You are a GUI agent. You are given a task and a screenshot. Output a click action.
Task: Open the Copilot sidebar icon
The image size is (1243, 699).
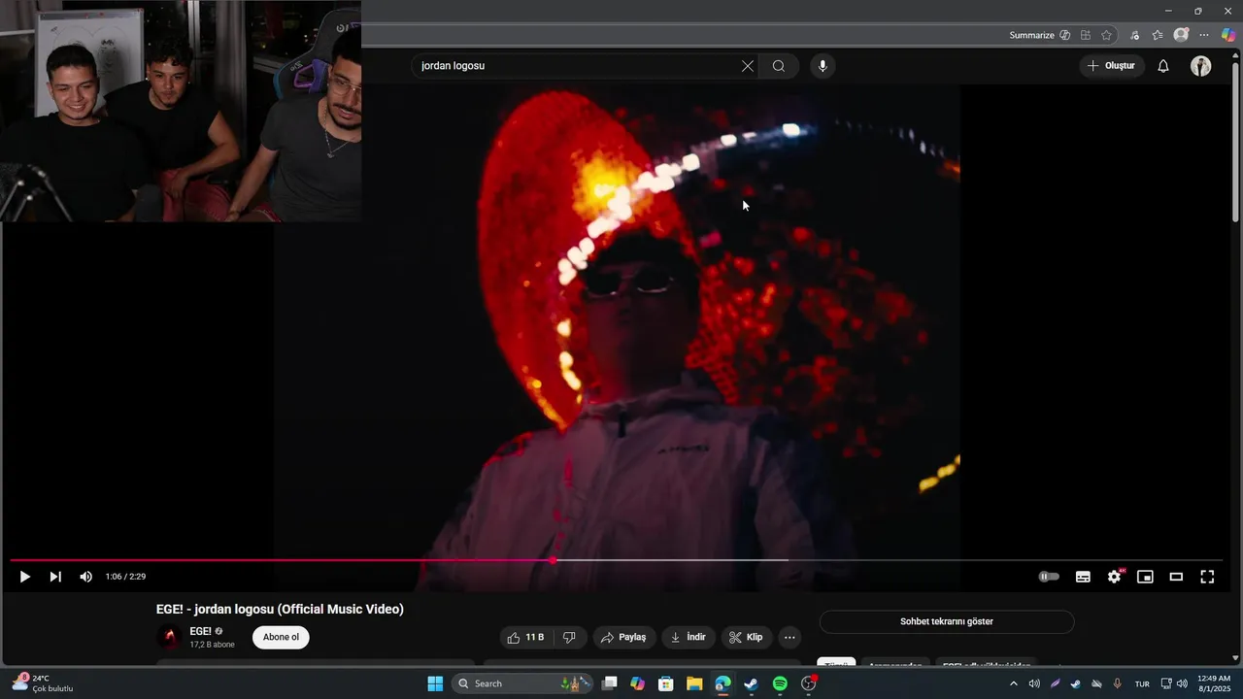pyautogui.click(x=1228, y=35)
